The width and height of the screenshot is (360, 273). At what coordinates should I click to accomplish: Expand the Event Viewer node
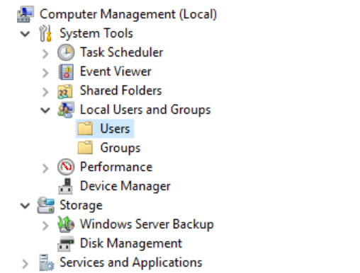pyautogui.click(x=45, y=73)
